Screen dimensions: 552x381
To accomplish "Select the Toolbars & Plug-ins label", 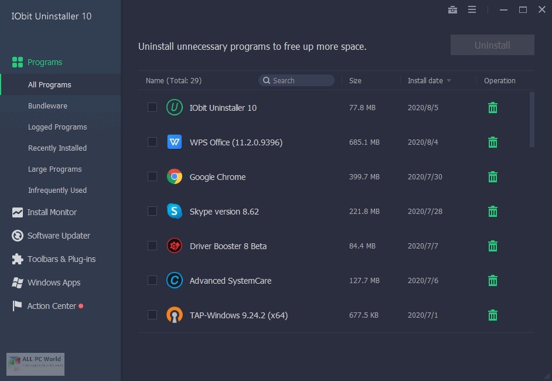I will (62, 259).
